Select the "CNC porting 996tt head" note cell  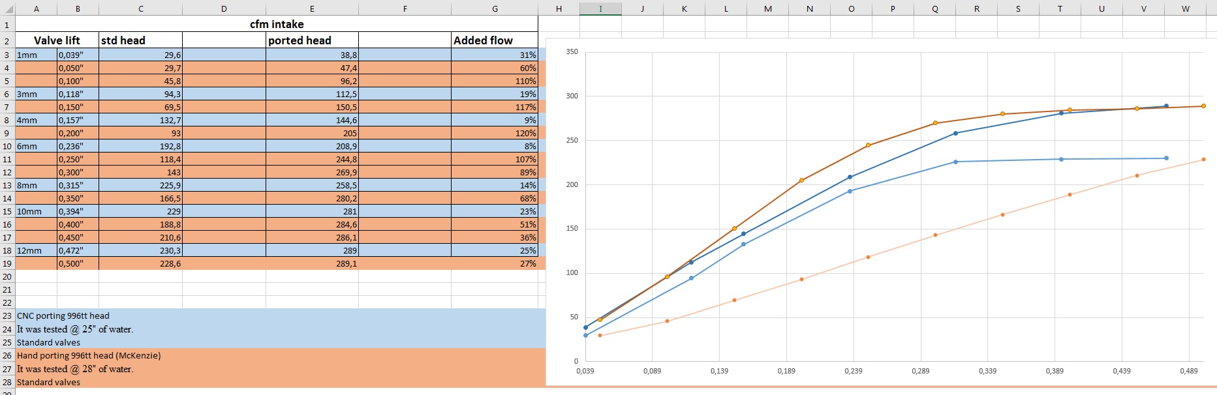63,316
